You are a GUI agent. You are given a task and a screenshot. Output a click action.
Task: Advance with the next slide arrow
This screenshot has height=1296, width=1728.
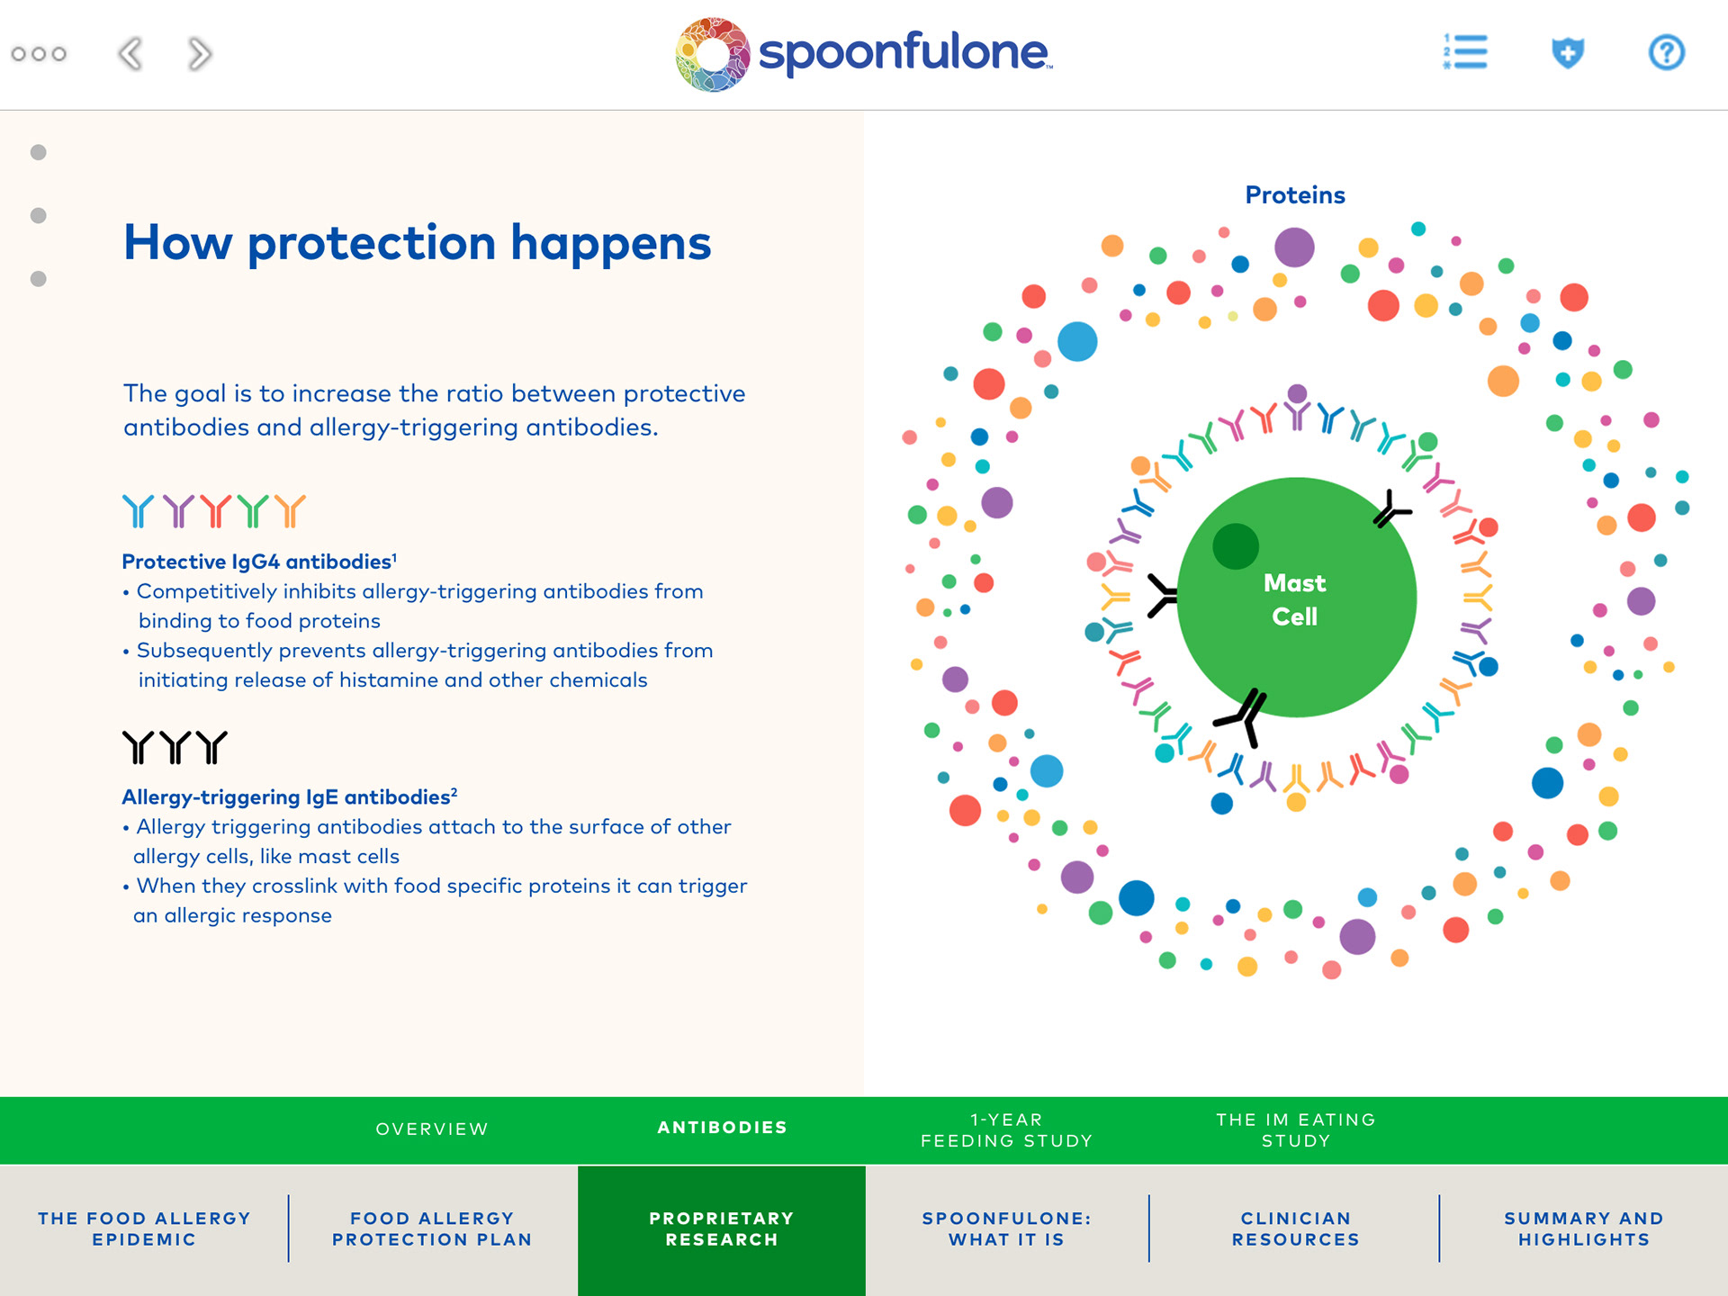click(x=200, y=54)
